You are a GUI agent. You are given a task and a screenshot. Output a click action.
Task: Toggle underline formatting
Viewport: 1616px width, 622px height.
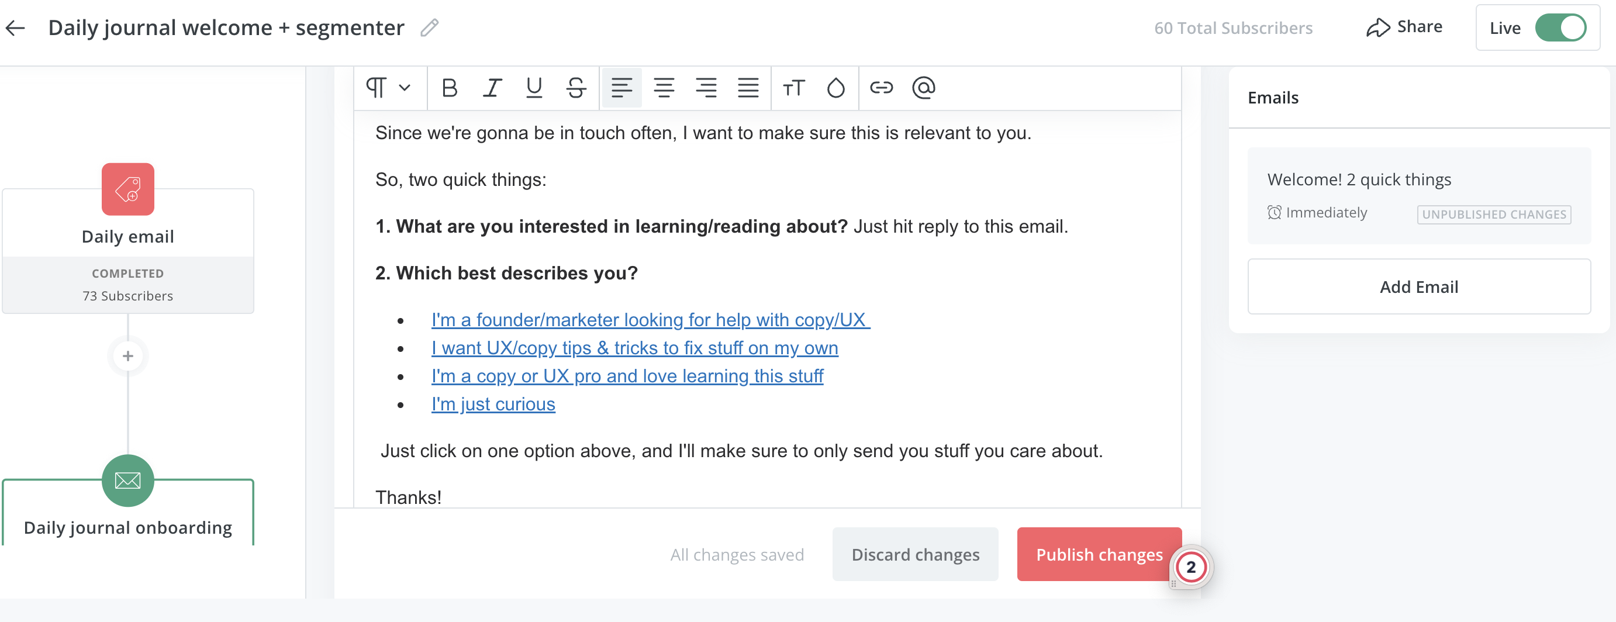pyautogui.click(x=534, y=88)
